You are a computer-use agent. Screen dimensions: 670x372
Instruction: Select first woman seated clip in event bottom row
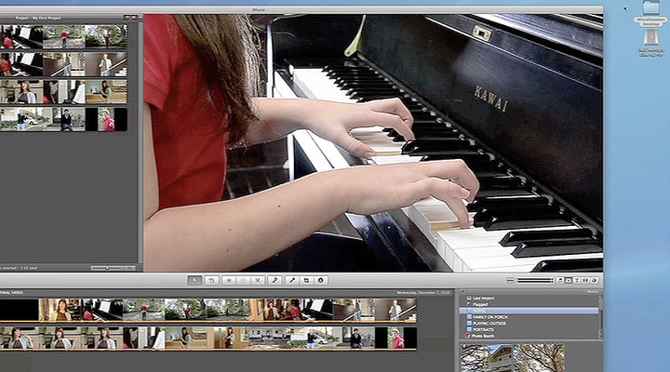pyautogui.click(x=19, y=338)
